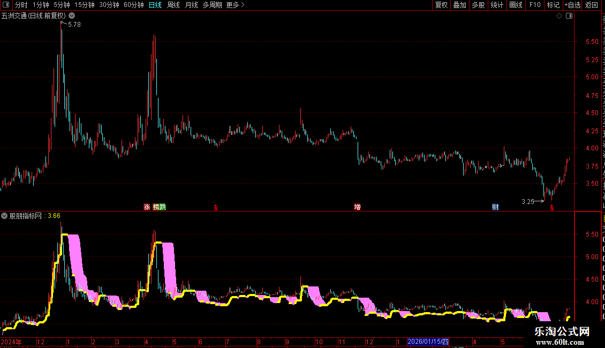Click the 跌 event marker icon

[163, 207]
